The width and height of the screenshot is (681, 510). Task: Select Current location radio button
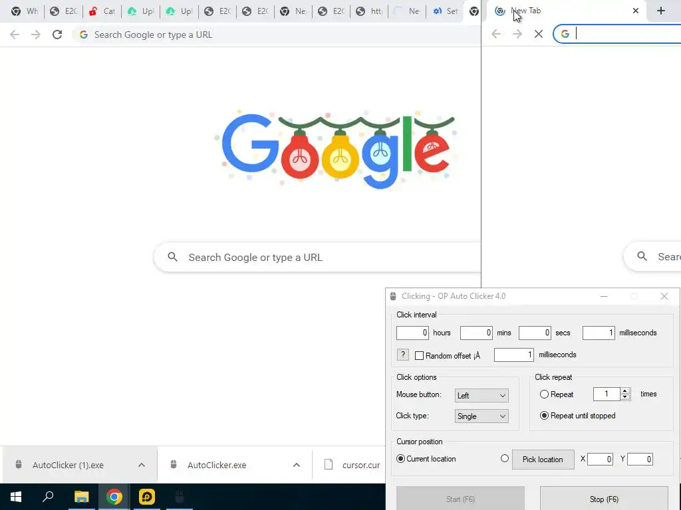pos(400,458)
